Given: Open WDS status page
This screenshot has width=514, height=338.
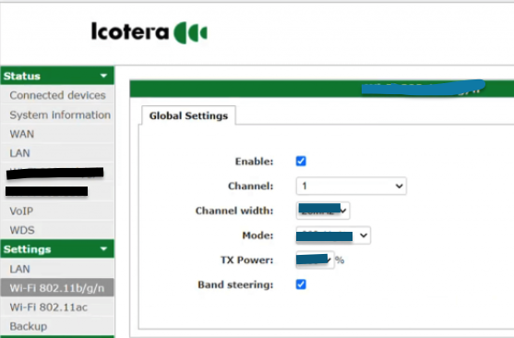Looking at the screenshot, I should 57,230.
